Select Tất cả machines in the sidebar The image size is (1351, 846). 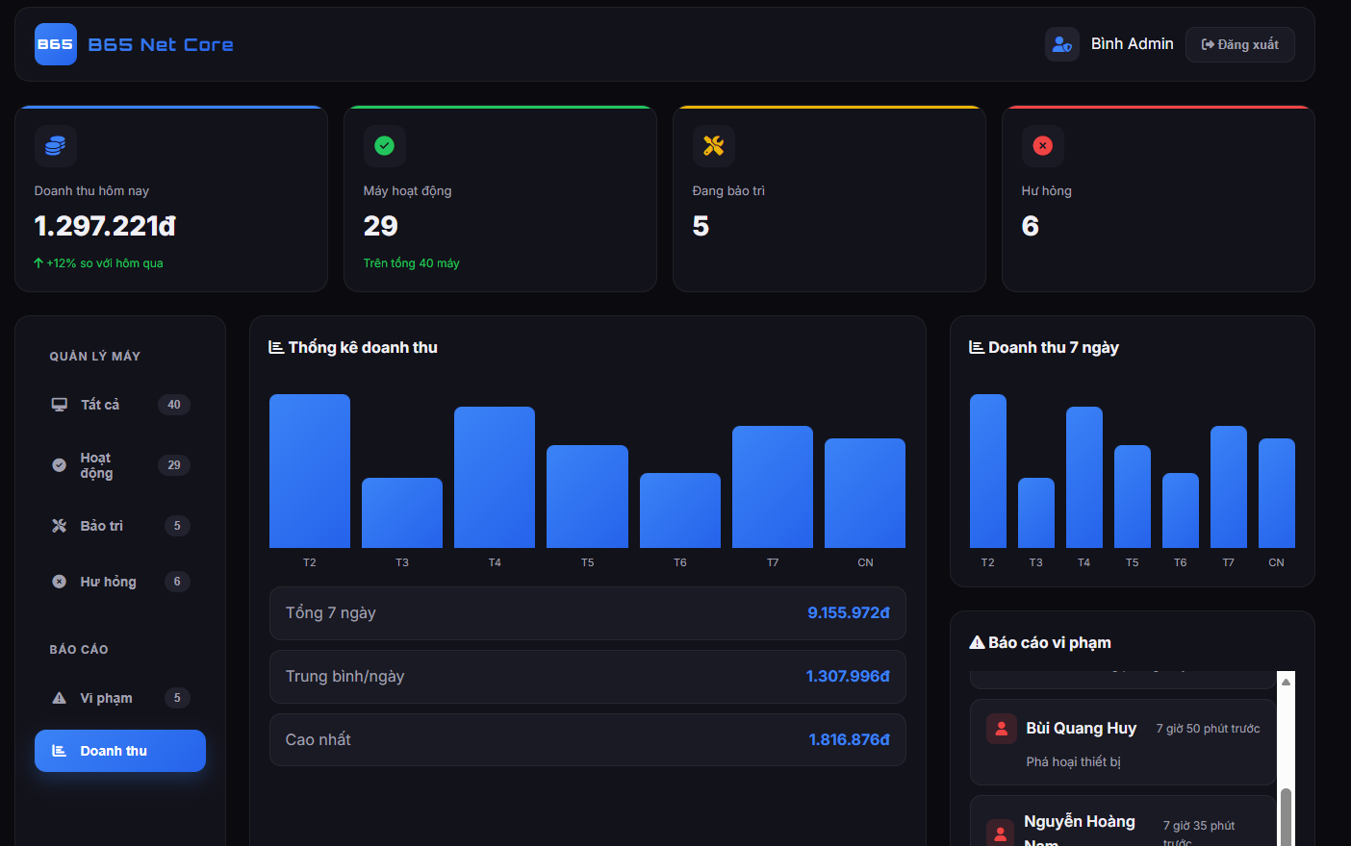119,405
